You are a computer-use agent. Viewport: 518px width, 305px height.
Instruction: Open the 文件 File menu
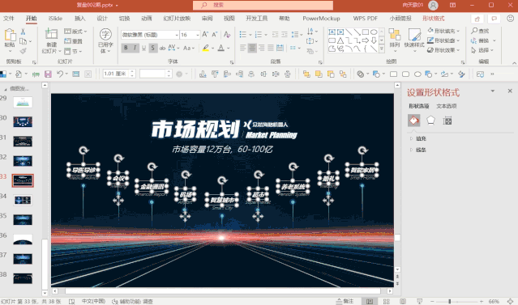pyautogui.click(x=9, y=19)
